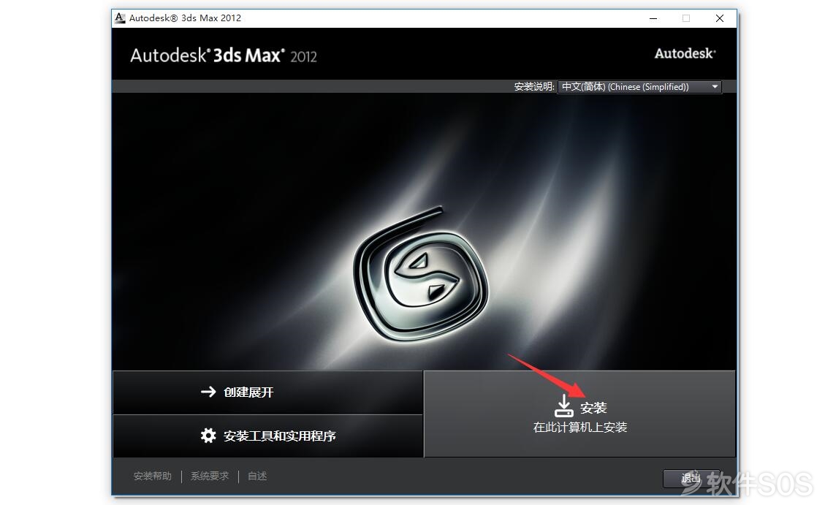Screen dimensions: 825x505
Task: Close the 3ds Max 2012 installer window
Action: pyautogui.click(x=720, y=18)
